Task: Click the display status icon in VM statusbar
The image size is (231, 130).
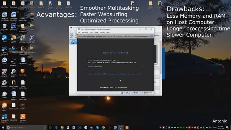Action: (135, 93)
